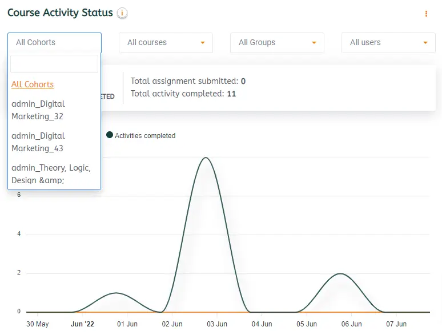This screenshot has width=442, height=335.
Task: Open the All users filter dropdown
Action: click(x=388, y=42)
